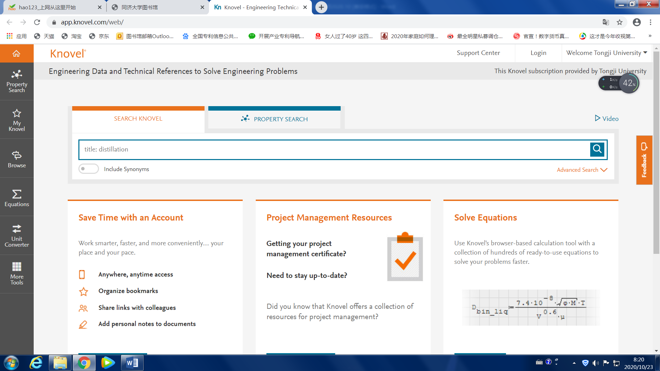Open Chrome profile account icon
This screenshot has width=660, height=371.
[x=637, y=22]
